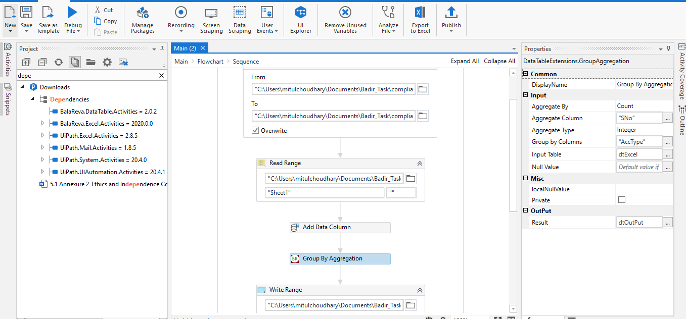Open the New dropdown
This screenshot has height=319, width=686.
[10, 31]
